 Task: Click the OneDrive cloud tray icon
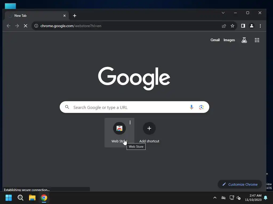click(223, 198)
